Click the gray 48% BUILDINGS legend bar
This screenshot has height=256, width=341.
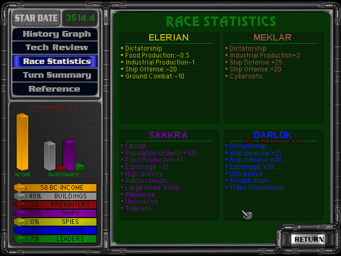click(55, 196)
